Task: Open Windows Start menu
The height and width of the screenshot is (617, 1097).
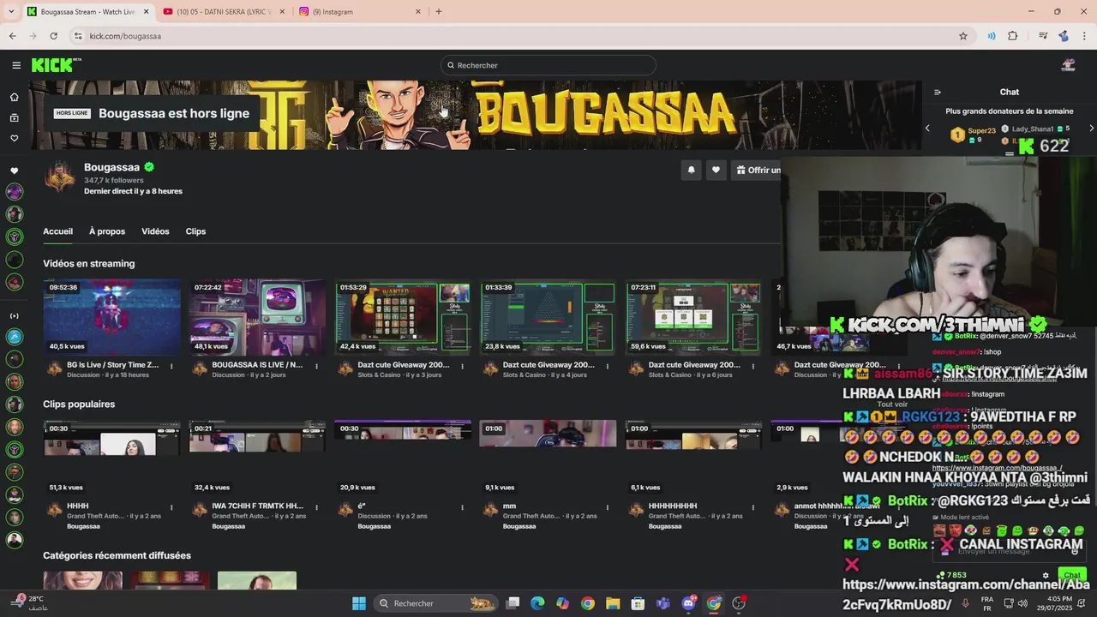Action: click(359, 603)
